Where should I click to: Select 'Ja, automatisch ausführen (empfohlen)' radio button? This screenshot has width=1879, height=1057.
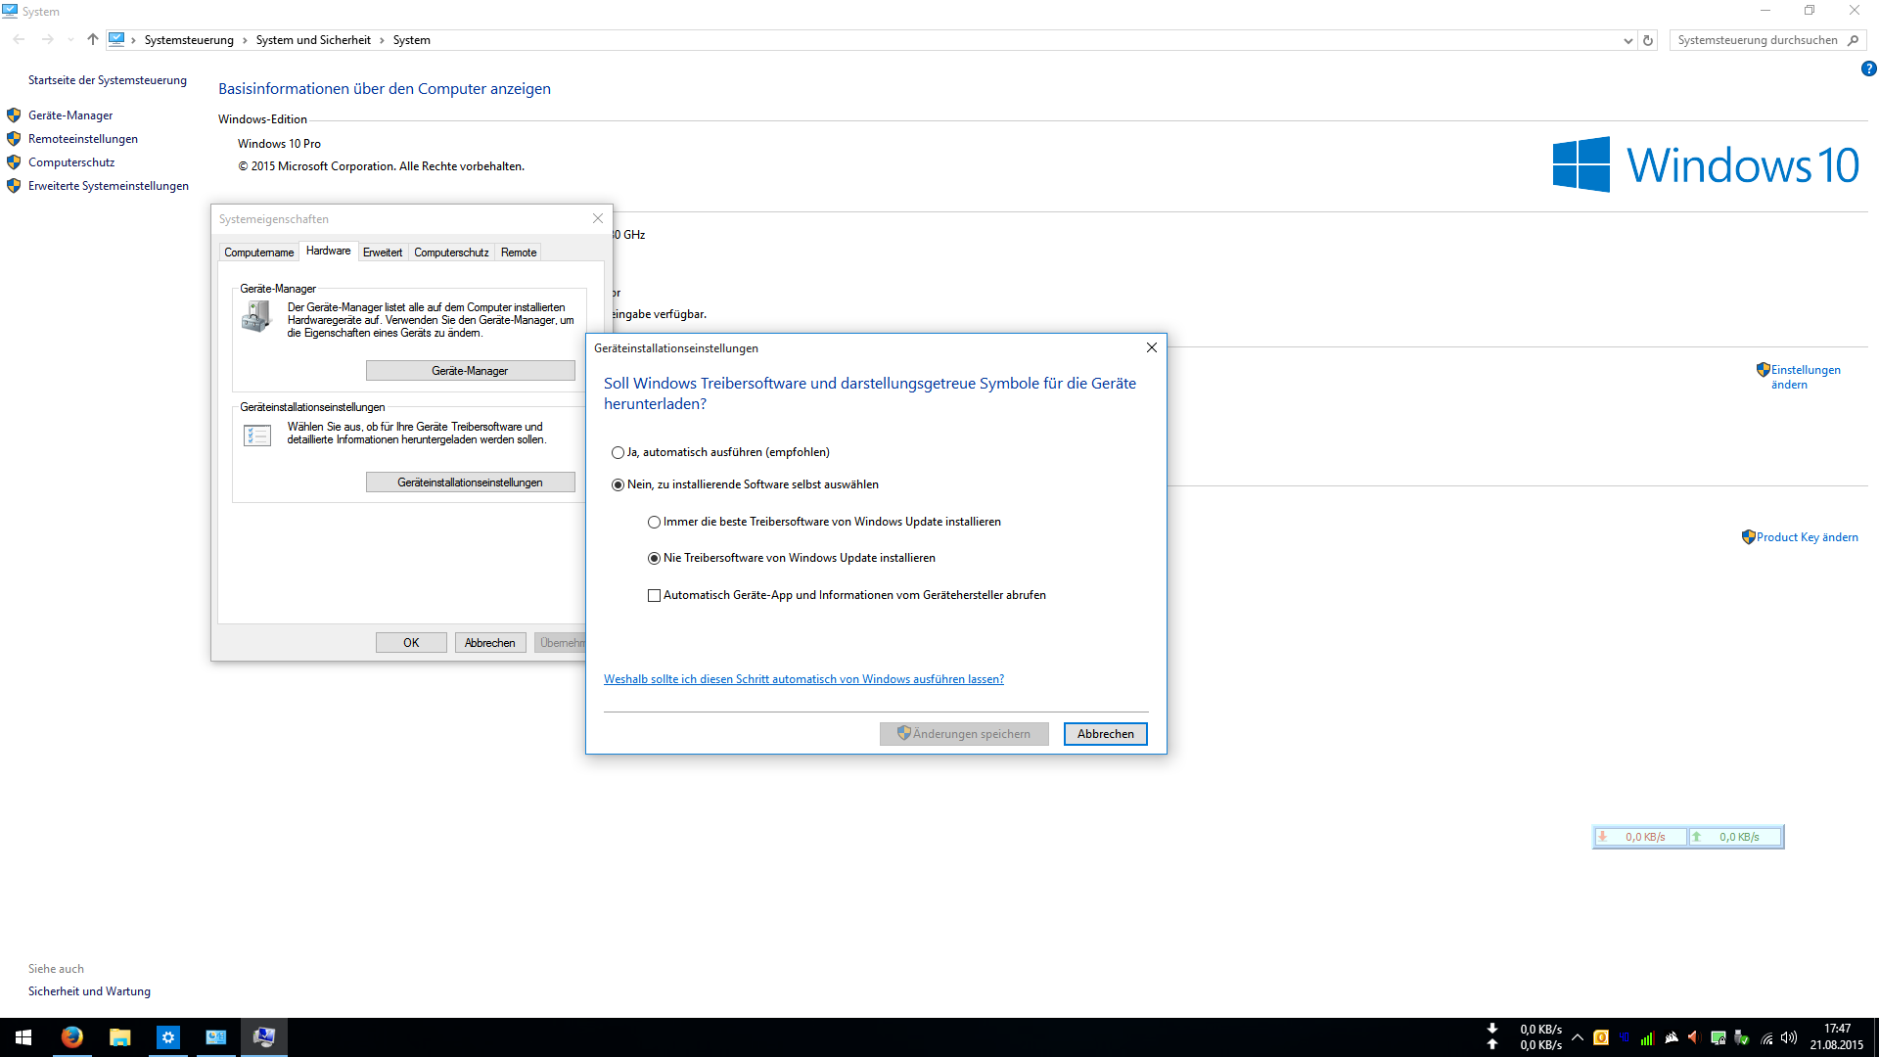pos(618,452)
